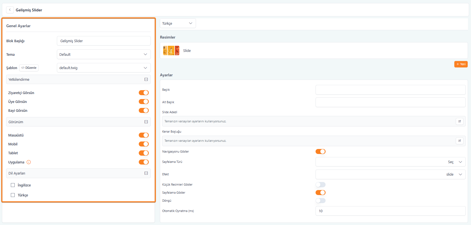The width and height of the screenshot is (471, 225).
Task: Go back using the arrow next to Gelişmiş Slider
Action: [10, 10]
